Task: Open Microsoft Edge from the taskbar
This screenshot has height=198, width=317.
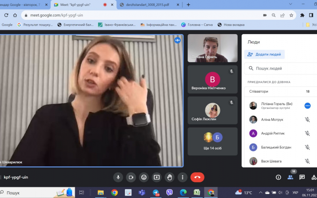Action: [183, 192]
